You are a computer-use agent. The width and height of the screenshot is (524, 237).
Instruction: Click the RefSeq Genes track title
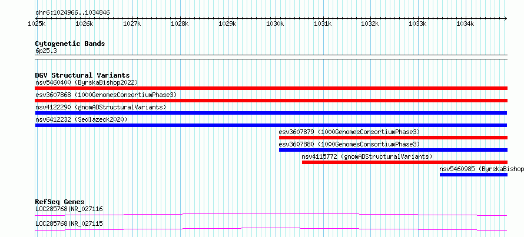tap(60, 202)
